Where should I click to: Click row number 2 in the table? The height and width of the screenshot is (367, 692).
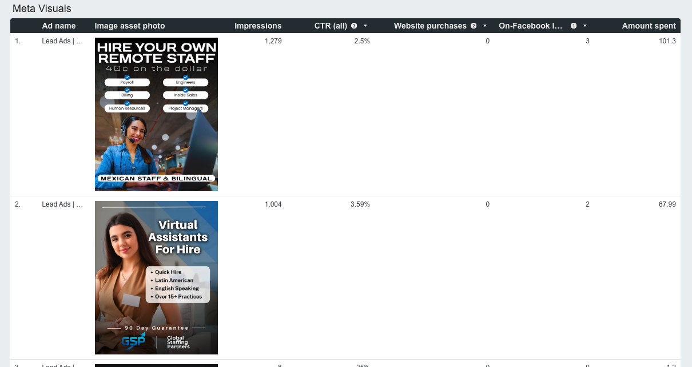pyautogui.click(x=18, y=204)
